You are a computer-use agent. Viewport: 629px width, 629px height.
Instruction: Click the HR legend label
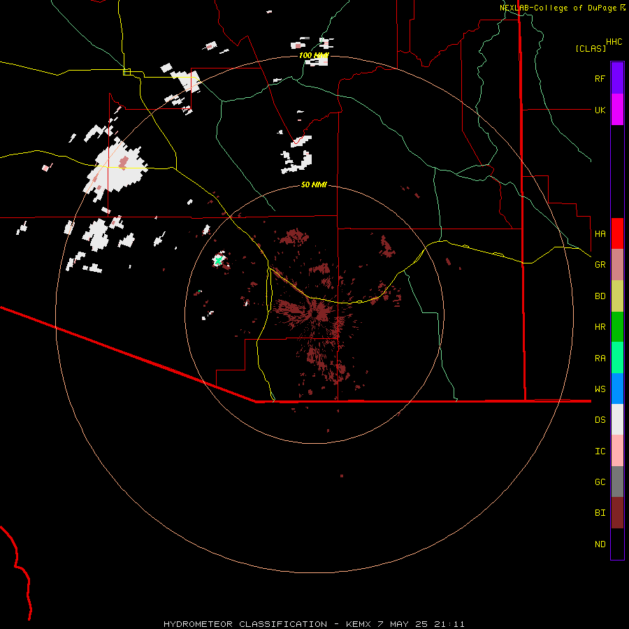600,326
